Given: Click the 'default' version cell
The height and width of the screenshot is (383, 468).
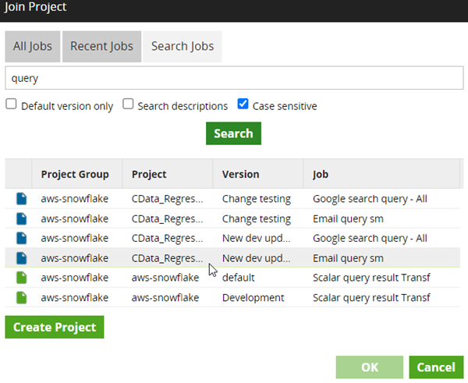Looking at the screenshot, I should coord(238,278).
